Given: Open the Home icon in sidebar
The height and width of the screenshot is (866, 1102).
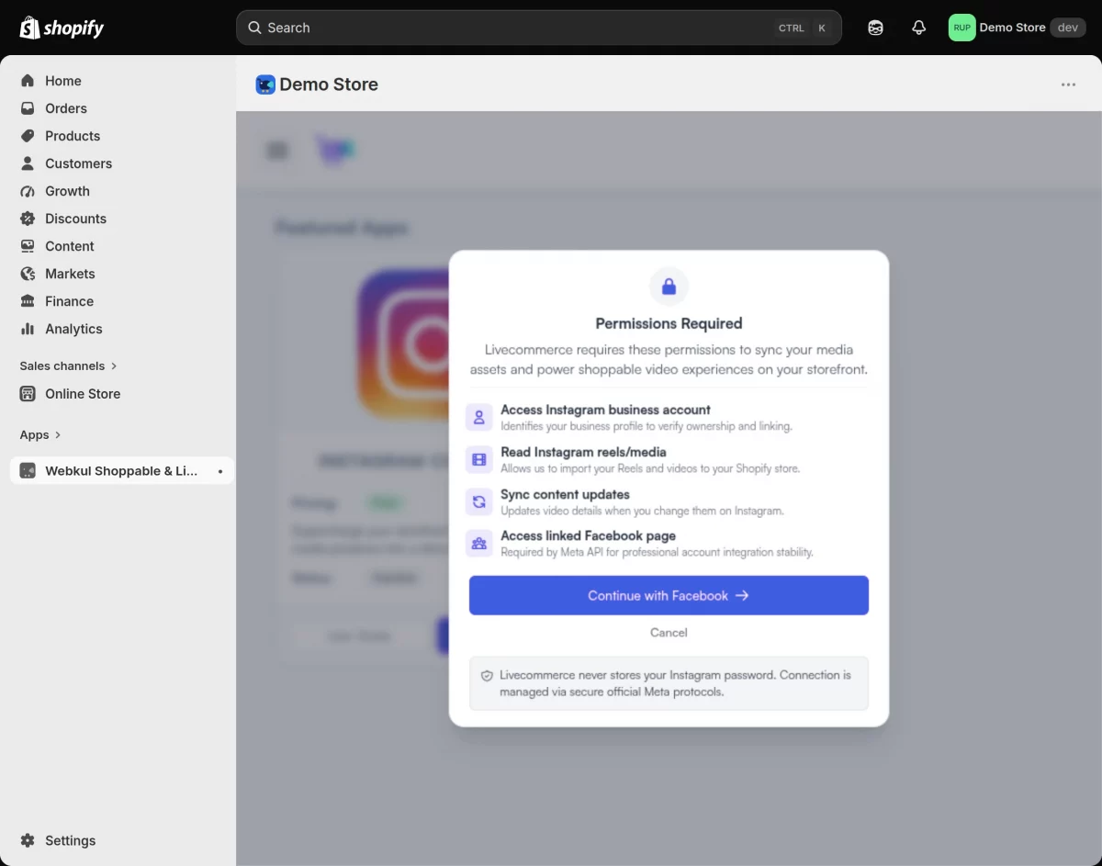Looking at the screenshot, I should click(x=28, y=81).
